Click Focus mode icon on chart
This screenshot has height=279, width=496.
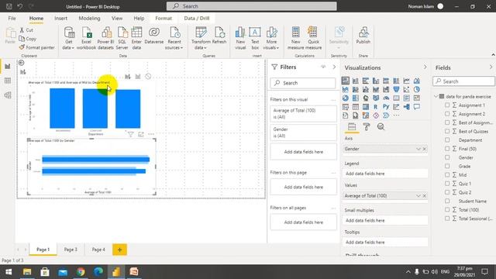141,134
